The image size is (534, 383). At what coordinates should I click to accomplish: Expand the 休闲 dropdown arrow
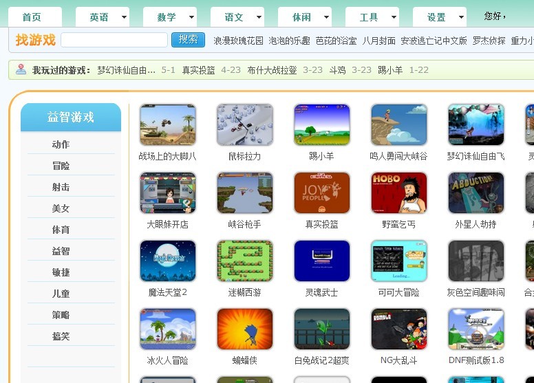[x=326, y=17]
